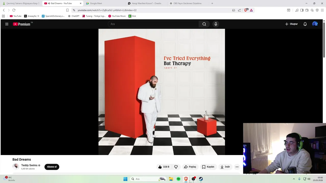The image size is (326, 183).
Task: Save video with Kaydet button
Action: tap(208, 167)
